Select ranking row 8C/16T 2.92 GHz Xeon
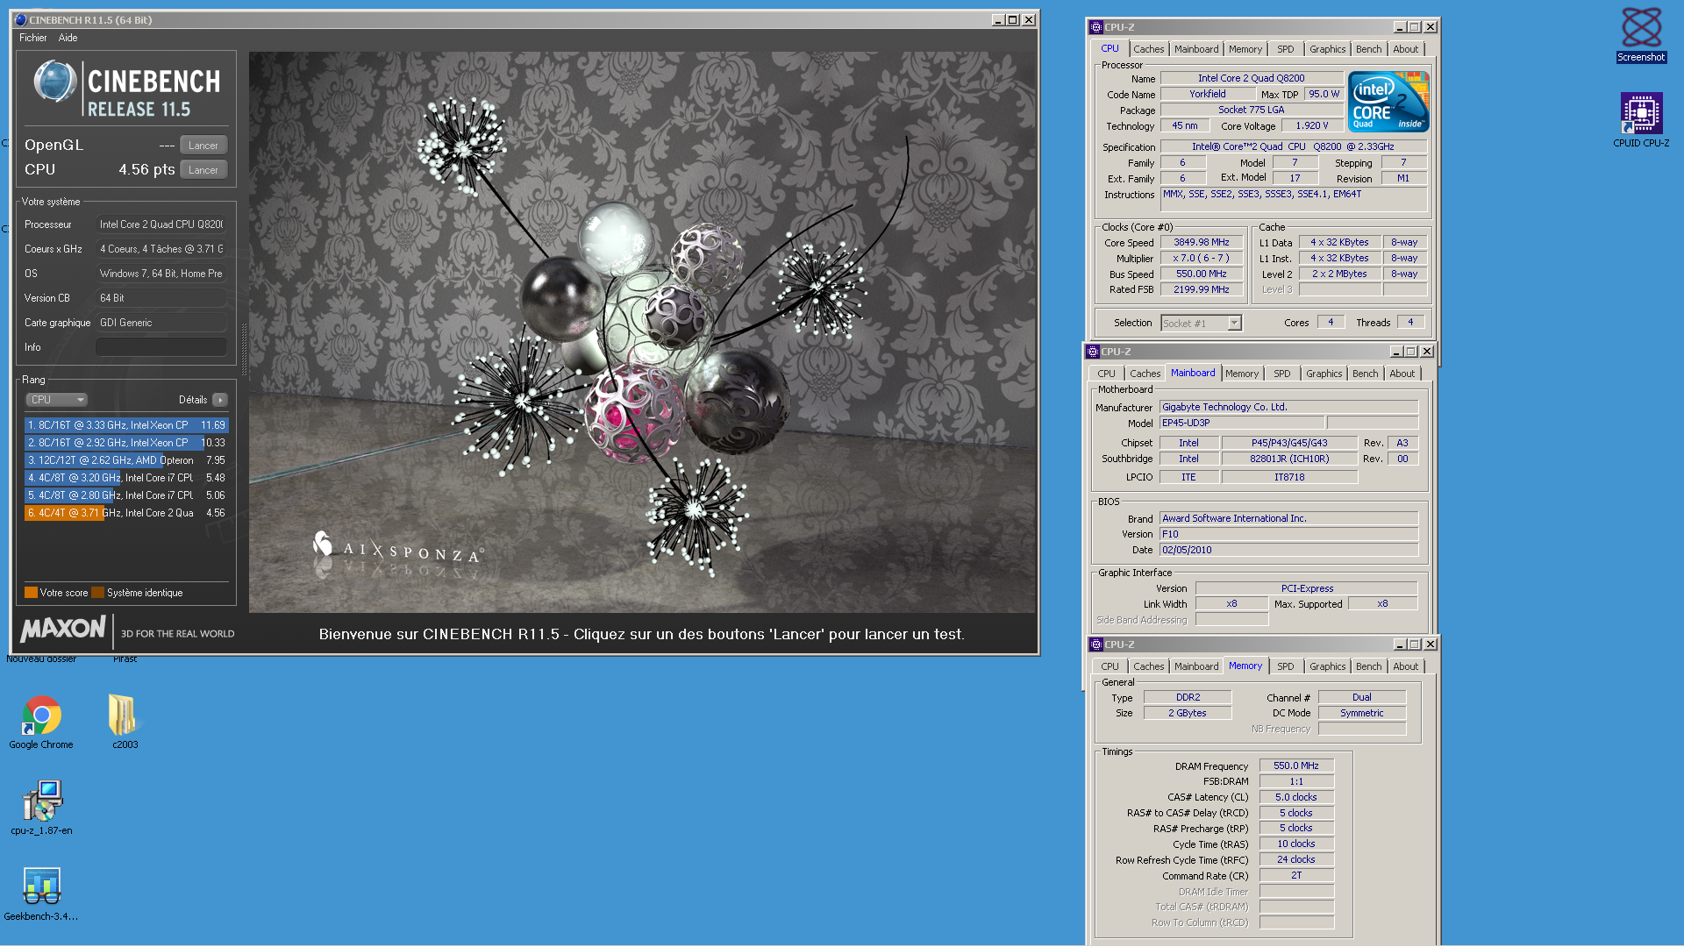 pos(126,443)
